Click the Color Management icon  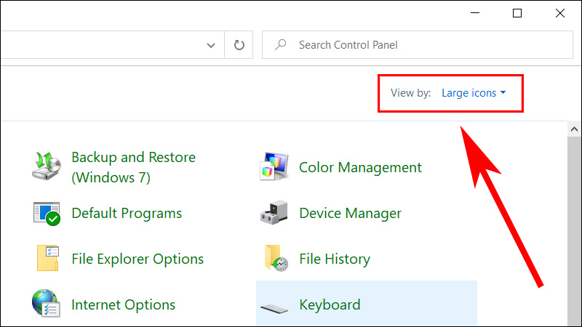pyautogui.click(x=275, y=167)
